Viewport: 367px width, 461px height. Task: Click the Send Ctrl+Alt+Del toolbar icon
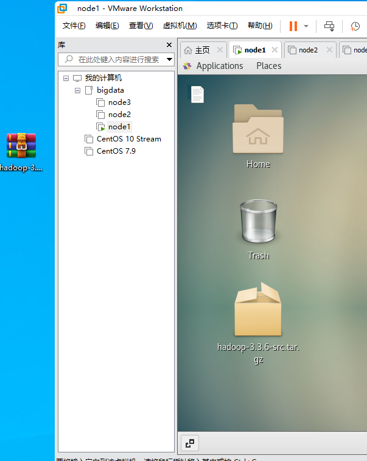[x=329, y=26]
